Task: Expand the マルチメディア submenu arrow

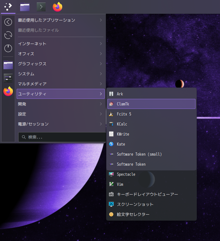Action: point(101,84)
